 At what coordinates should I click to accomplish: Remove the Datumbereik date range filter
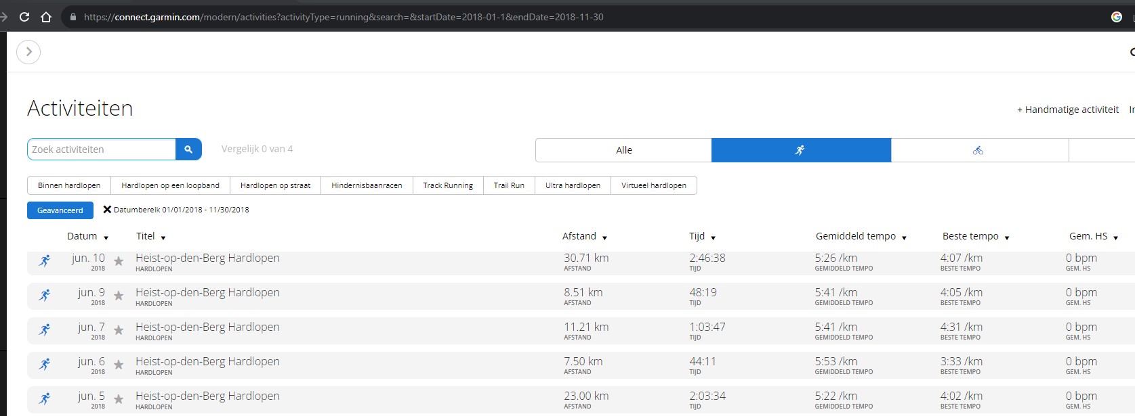click(x=107, y=210)
